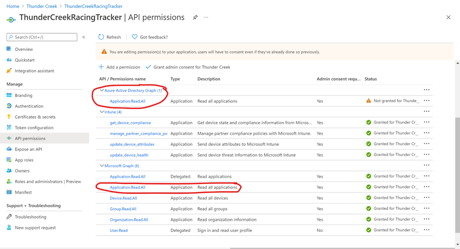Image resolution: width=460 pixels, height=249 pixels.
Task: Collapse the Azure Active Directory Graph group
Action: (x=102, y=91)
